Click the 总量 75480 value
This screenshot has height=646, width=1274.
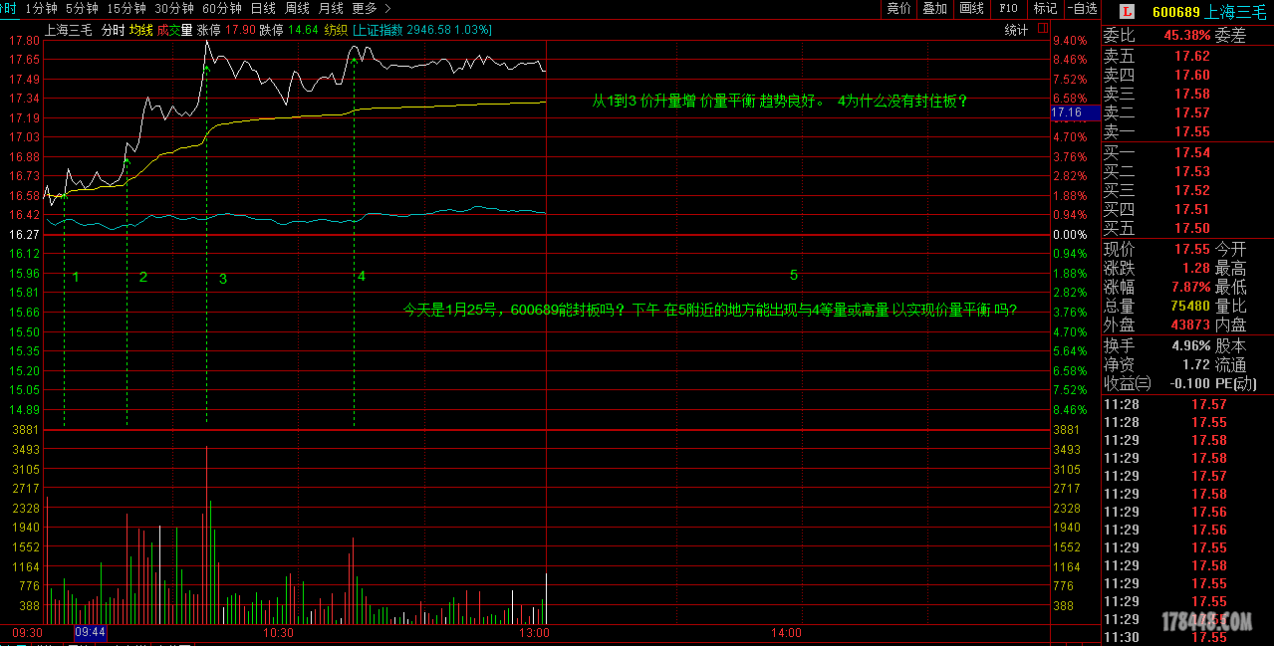pyautogui.click(x=1188, y=307)
